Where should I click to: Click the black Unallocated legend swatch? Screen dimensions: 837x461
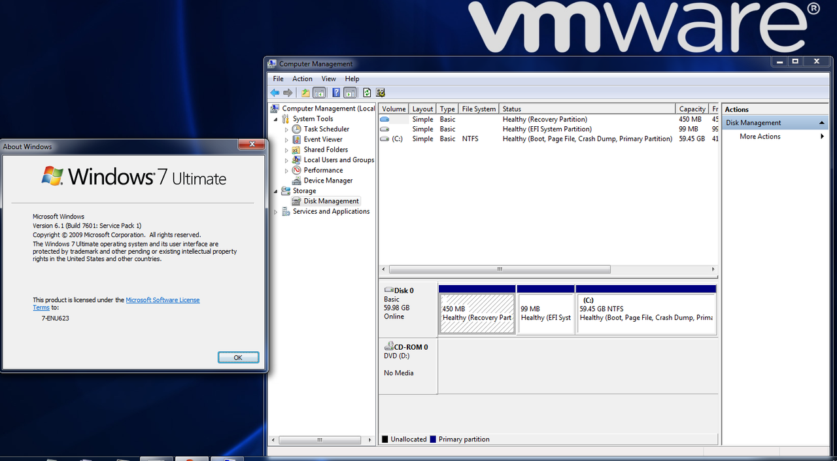(x=385, y=439)
